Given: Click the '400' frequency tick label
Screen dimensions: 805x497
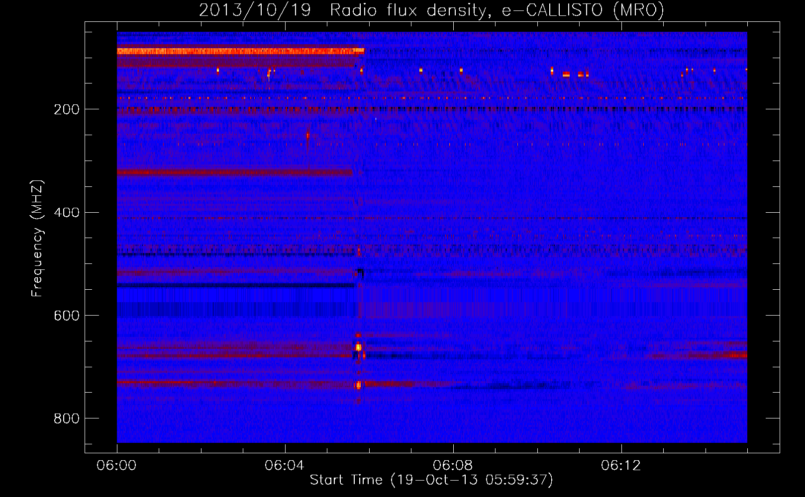Looking at the screenshot, I should 67,213.
